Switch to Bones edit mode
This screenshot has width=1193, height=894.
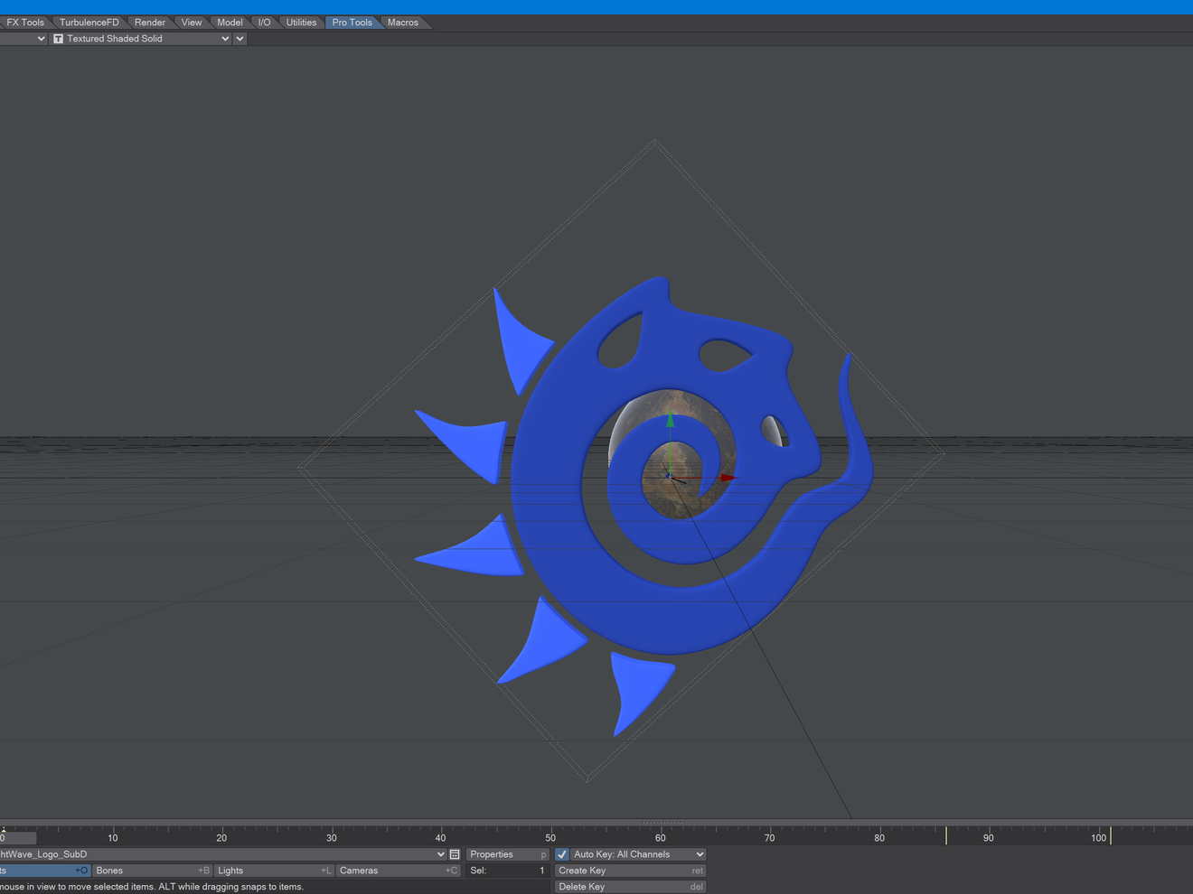click(153, 871)
